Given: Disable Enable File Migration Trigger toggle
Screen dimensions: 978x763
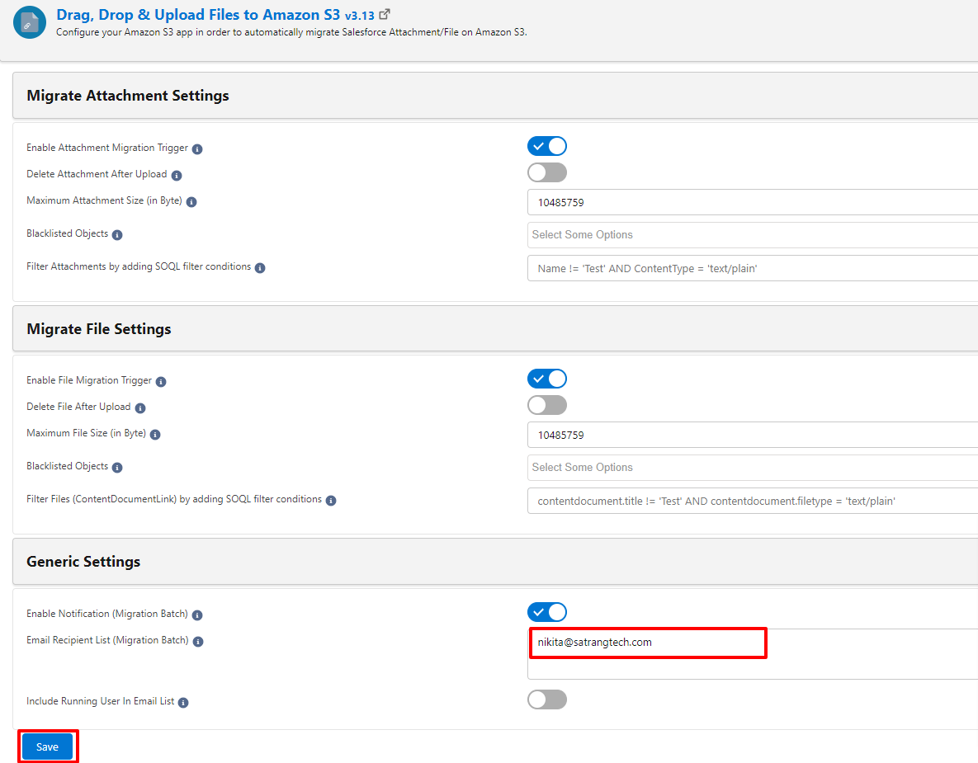Looking at the screenshot, I should tap(547, 379).
